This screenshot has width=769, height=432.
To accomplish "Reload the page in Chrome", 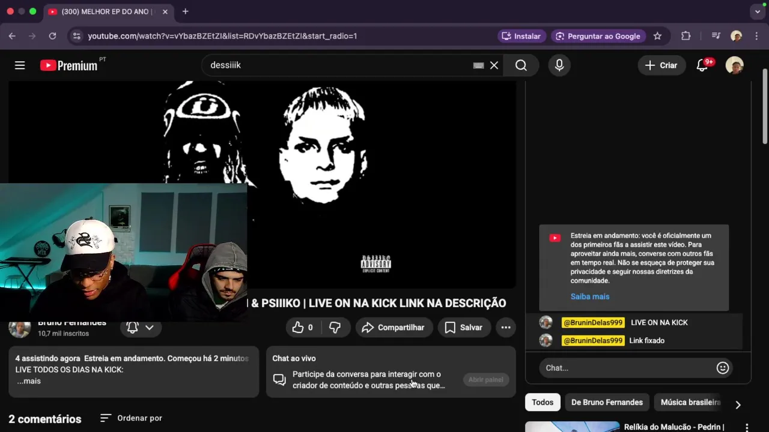I will [x=52, y=36].
